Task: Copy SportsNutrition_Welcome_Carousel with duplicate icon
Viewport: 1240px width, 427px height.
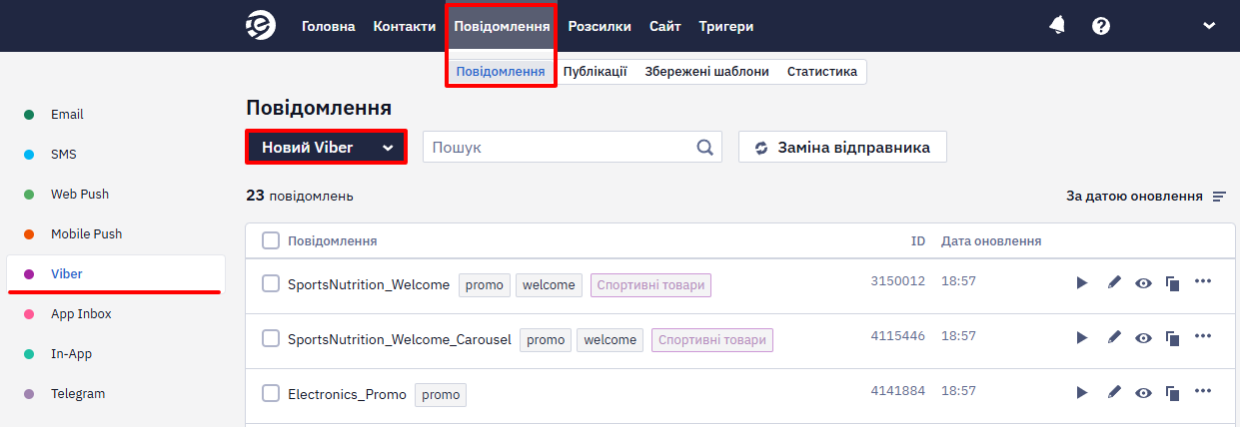Action: point(1173,338)
